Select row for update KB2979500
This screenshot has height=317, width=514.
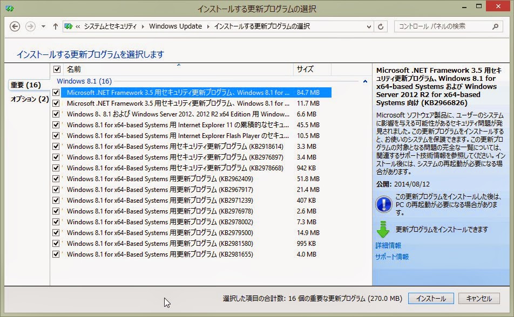click(192, 233)
